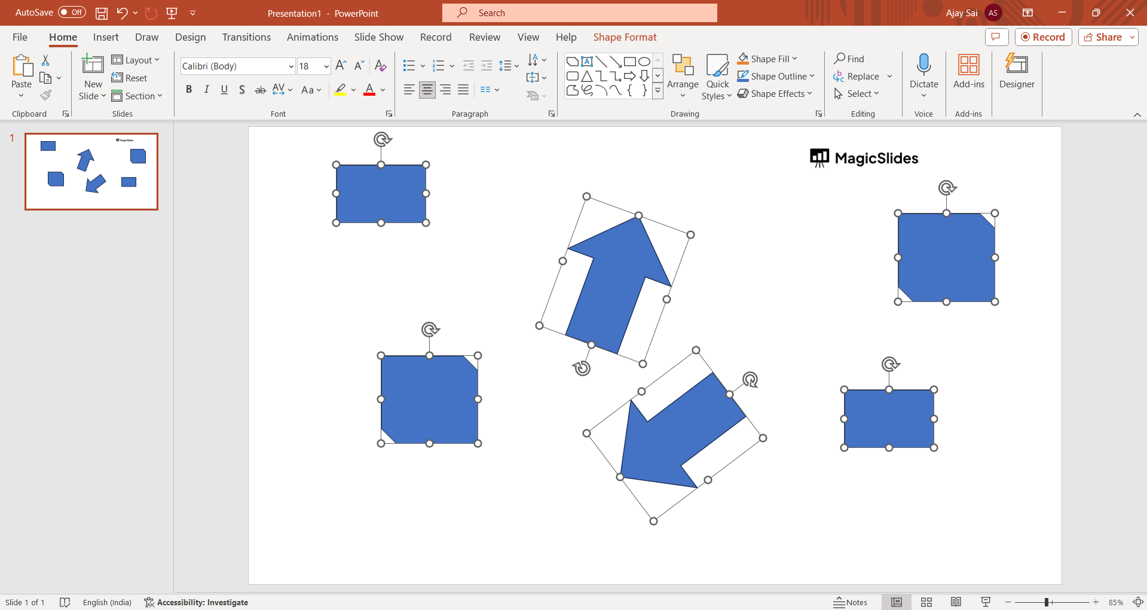Image resolution: width=1147 pixels, height=610 pixels.
Task: Click the Record button at top right
Action: tap(1043, 37)
